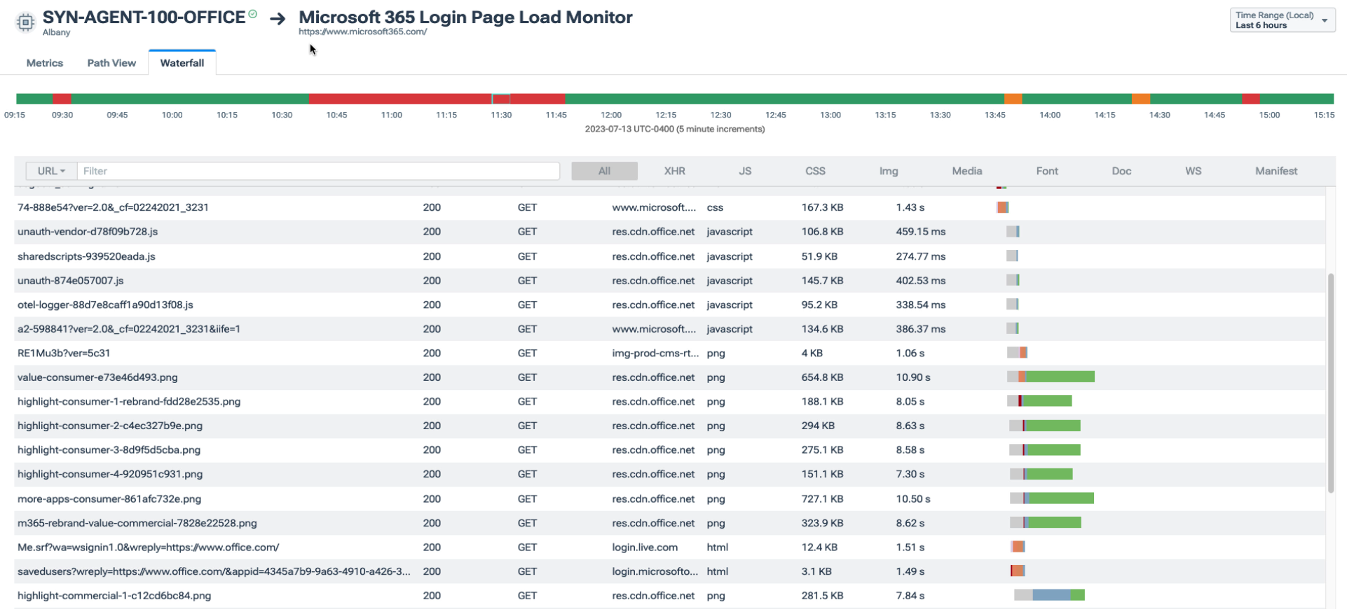This screenshot has height=614, width=1347.
Task: Click the vertical scrollbar of the waterfall list
Action: pos(1330,382)
